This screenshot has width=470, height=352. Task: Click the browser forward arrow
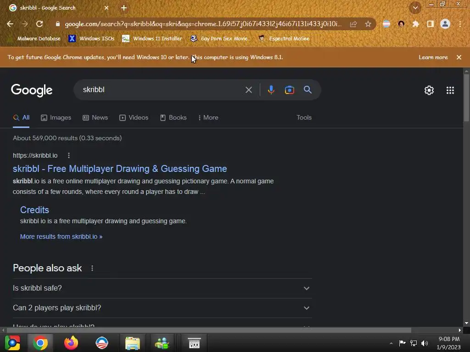pyautogui.click(x=25, y=24)
